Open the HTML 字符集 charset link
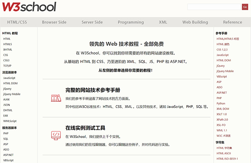 click(x=224, y=148)
